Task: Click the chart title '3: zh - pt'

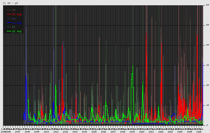Action: tap(10, 3)
